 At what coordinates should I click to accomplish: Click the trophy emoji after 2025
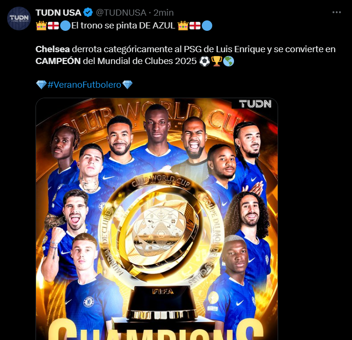[x=217, y=61]
